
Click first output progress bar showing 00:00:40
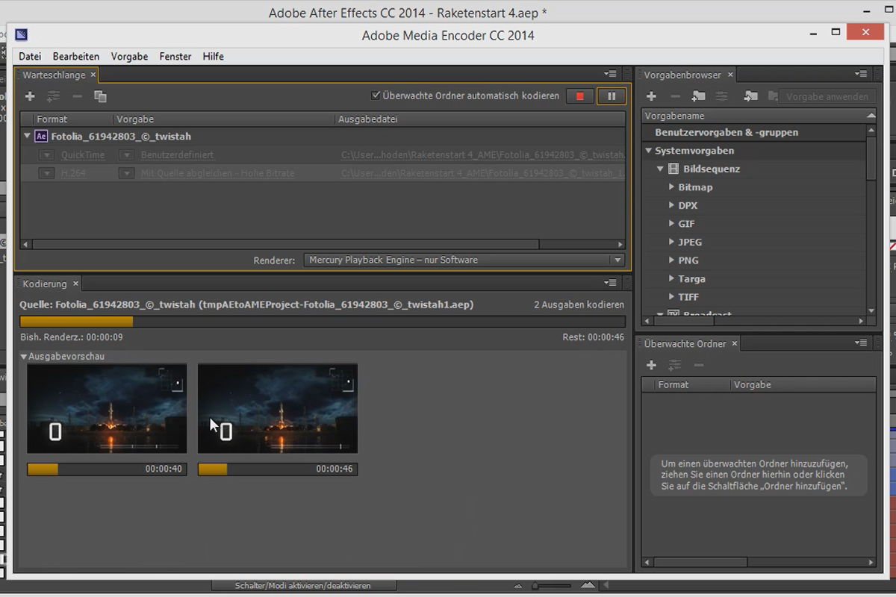[107, 469]
